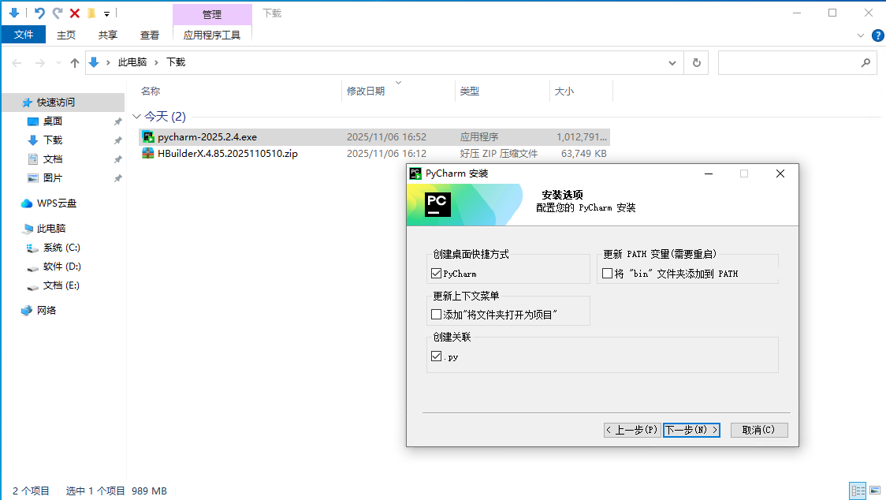The width and height of the screenshot is (886, 500).
Task: Collapse the 今天 (2) file group
Action: (x=138, y=117)
